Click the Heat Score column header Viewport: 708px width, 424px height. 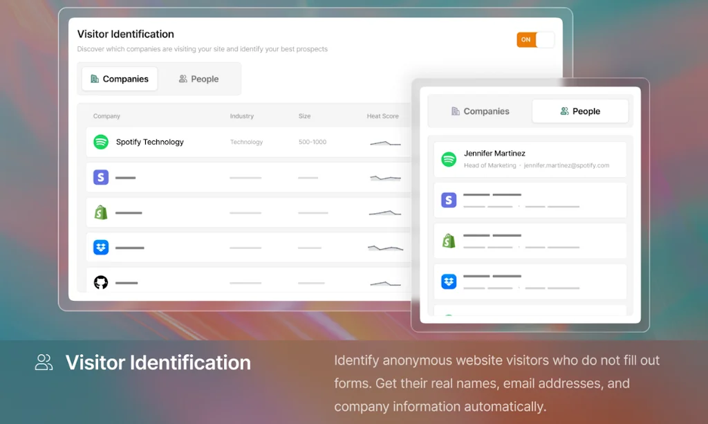click(x=383, y=116)
